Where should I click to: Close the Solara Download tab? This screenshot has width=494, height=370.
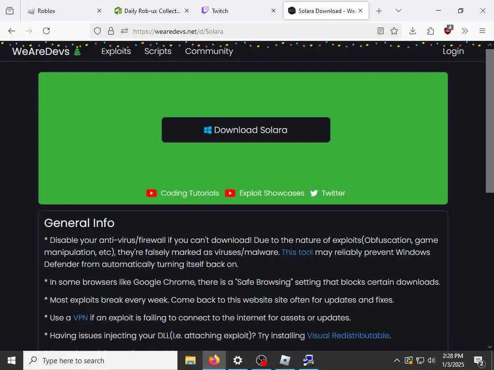[360, 11]
